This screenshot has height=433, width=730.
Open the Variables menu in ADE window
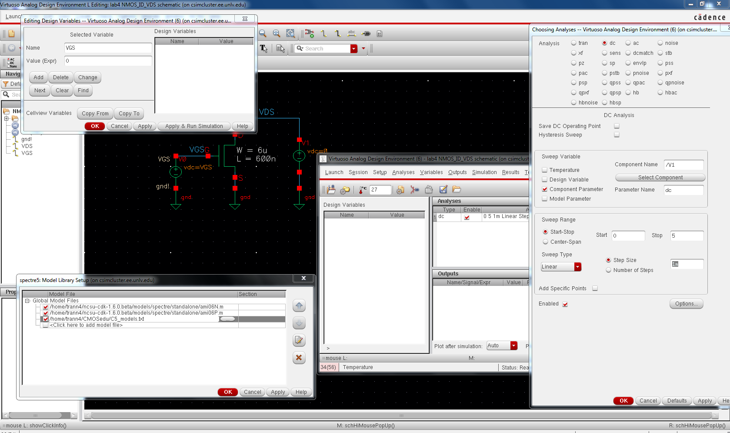pos(431,172)
